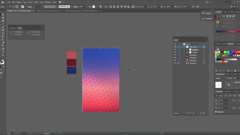Select the Eraser tool
This screenshot has width=240, height=135.
(x=3, y=30)
